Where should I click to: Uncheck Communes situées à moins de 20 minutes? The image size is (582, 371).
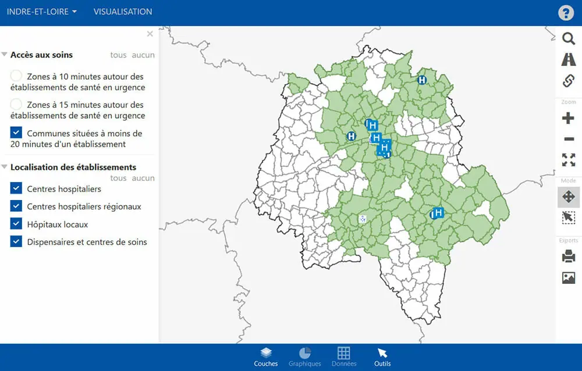pyautogui.click(x=16, y=133)
